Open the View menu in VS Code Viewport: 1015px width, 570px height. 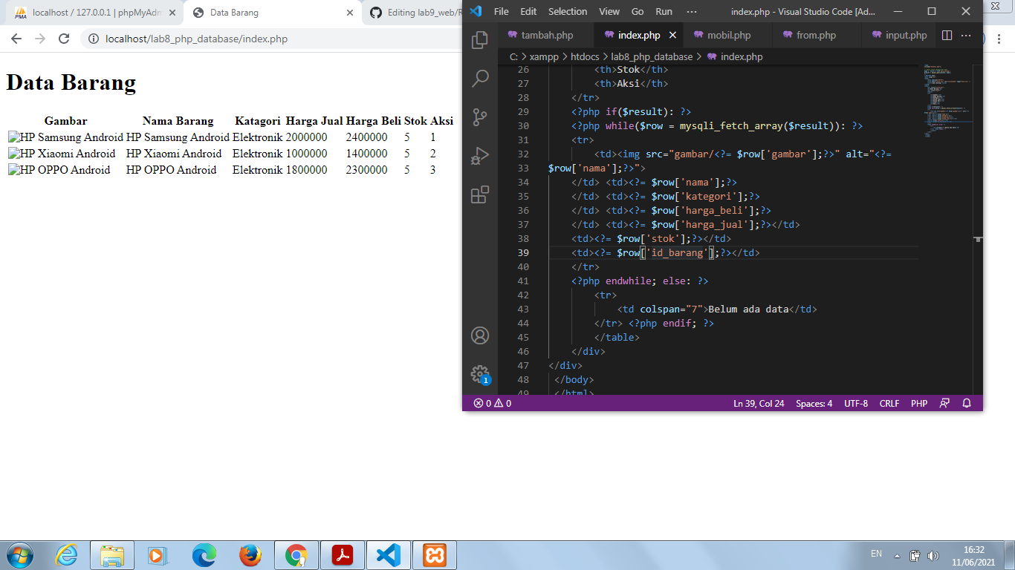coord(609,11)
